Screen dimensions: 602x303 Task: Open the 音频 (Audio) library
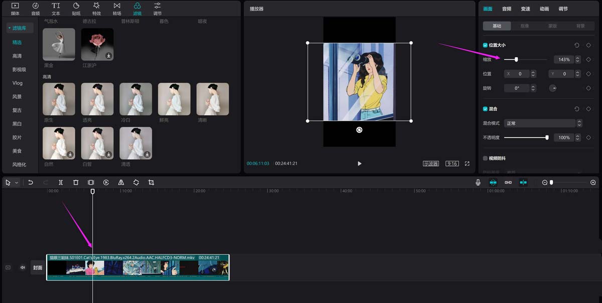tap(36, 9)
